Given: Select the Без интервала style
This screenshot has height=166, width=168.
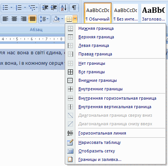Looking at the screenshot, I should tap(126, 13).
